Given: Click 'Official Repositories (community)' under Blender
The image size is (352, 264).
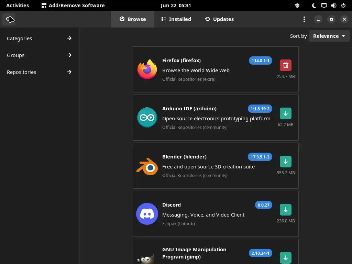Looking at the screenshot, I should pos(195,176).
